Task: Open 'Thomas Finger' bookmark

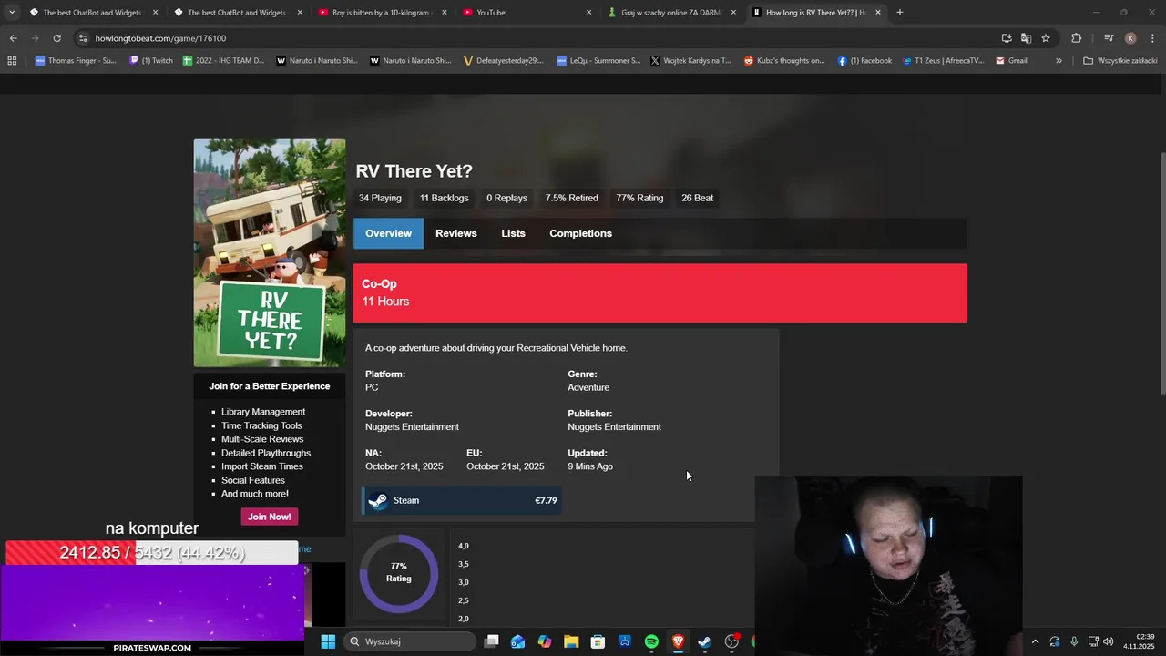Action: [x=76, y=61]
